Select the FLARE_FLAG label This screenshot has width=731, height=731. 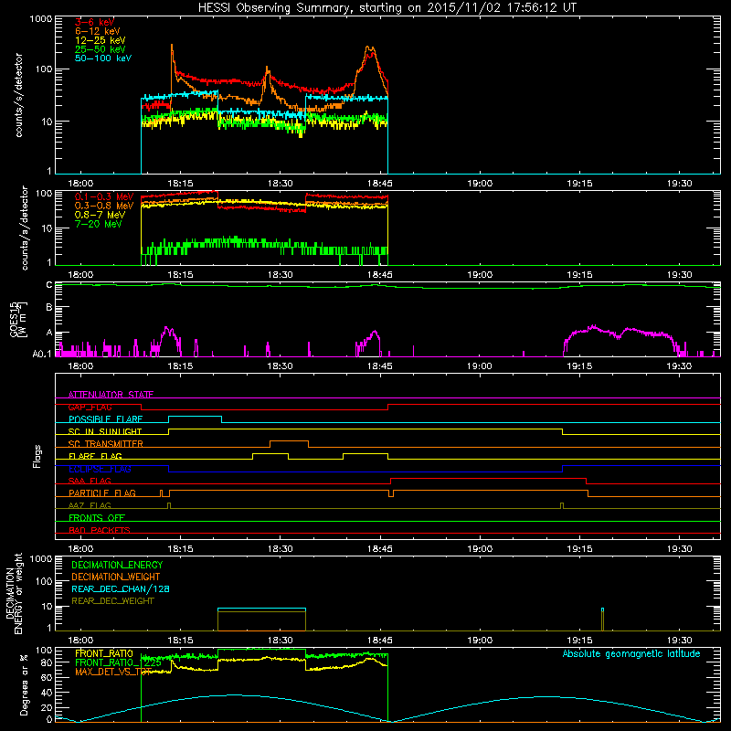(x=95, y=456)
